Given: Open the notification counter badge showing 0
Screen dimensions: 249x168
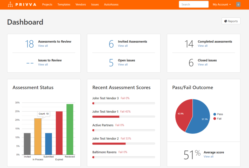Looking at the screenshot, I should [238, 4].
